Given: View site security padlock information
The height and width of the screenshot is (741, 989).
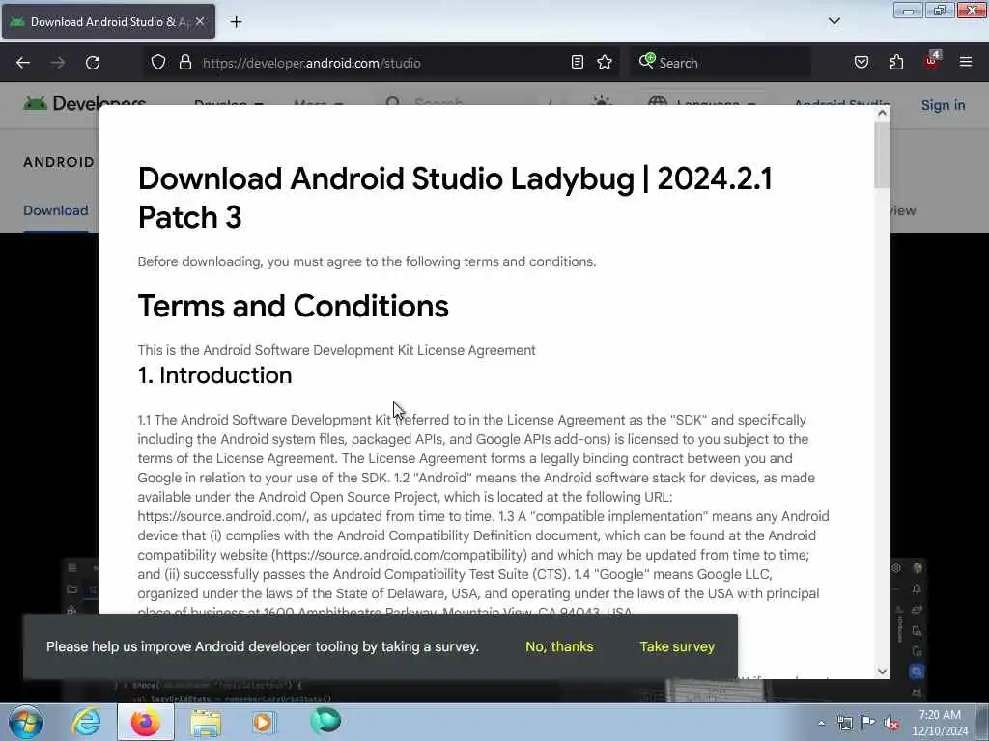Looking at the screenshot, I should (x=184, y=62).
